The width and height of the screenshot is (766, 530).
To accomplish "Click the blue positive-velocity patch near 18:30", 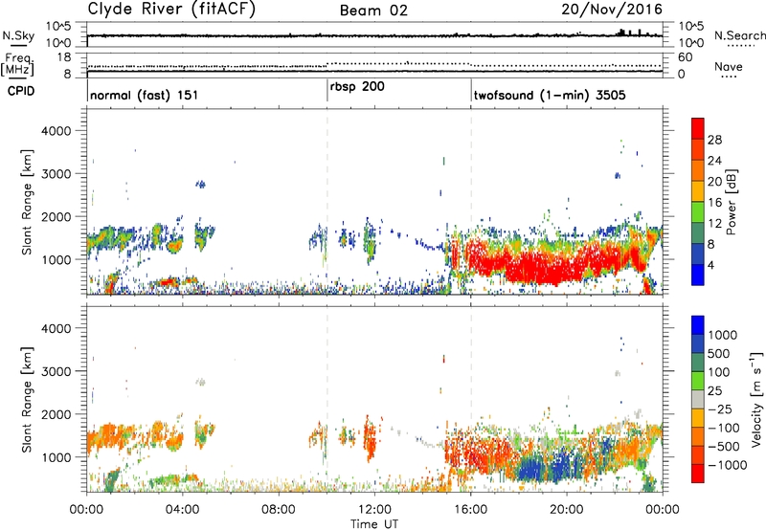I will [x=530, y=470].
